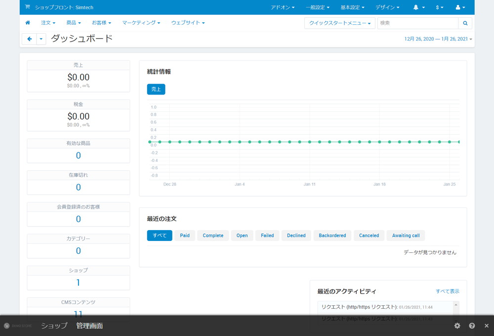
Task: Switch to 管理画面 in the bottom bar
Action: pyautogui.click(x=89, y=326)
